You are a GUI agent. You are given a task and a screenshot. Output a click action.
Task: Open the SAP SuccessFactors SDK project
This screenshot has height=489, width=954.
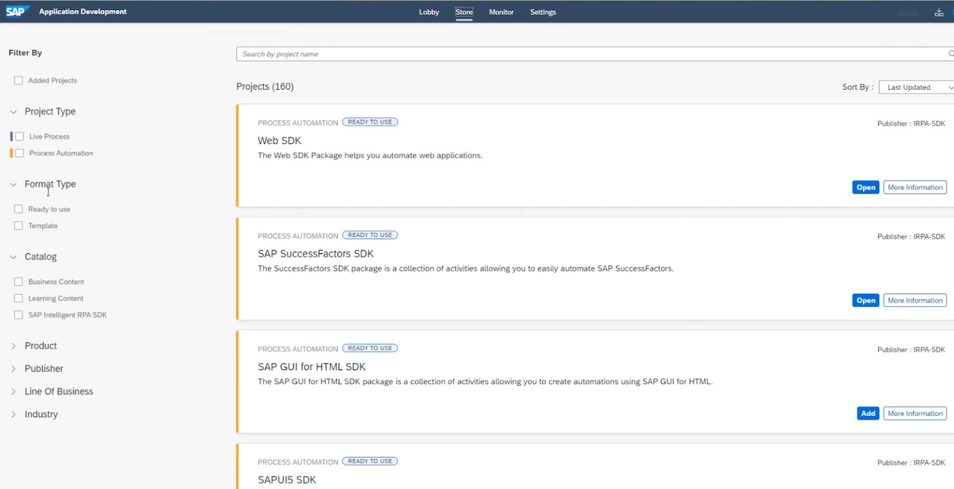[866, 300]
